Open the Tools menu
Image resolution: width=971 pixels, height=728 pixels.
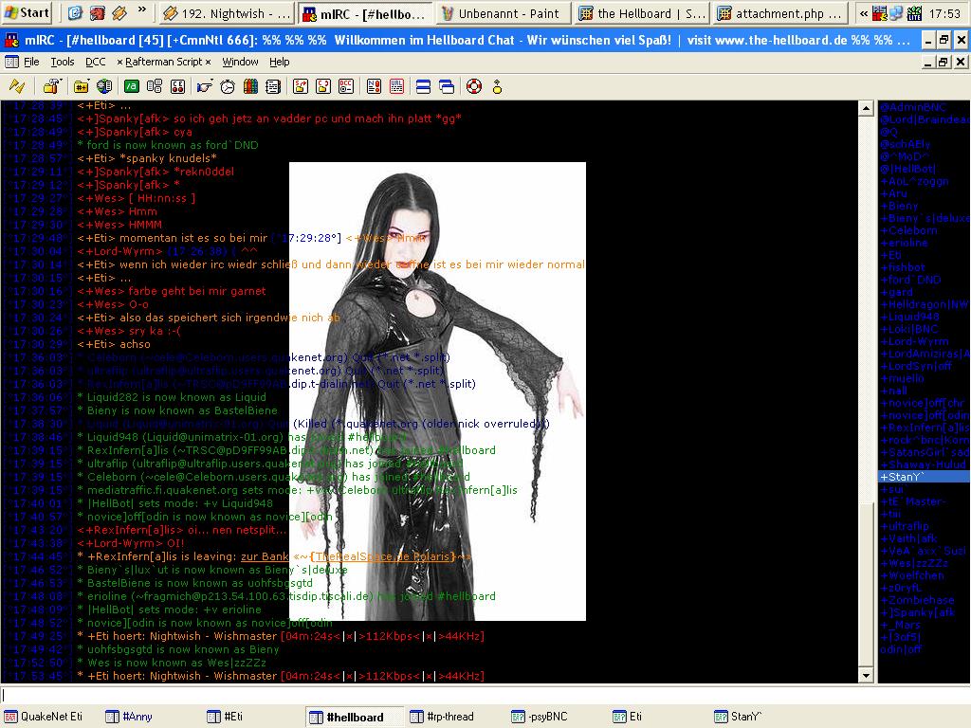pos(63,62)
